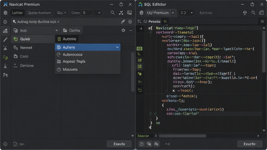This screenshot has width=267, height=150.
Task: Click the bars chart icon in SQL Editor footer
Action: tap(156, 144)
